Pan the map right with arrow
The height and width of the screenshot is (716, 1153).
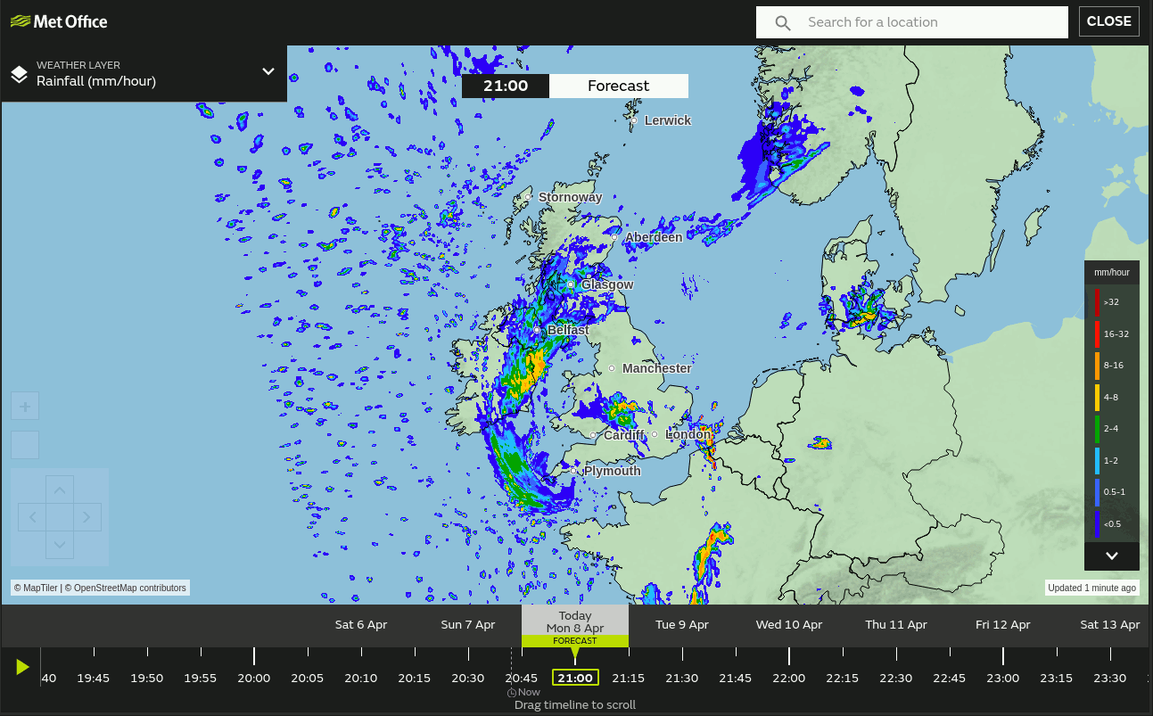(x=87, y=517)
